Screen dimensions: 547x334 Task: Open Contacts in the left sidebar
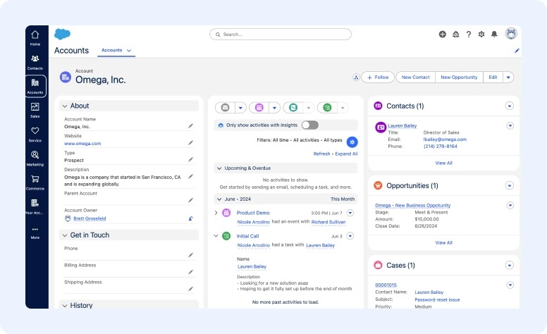pyautogui.click(x=35, y=63)
